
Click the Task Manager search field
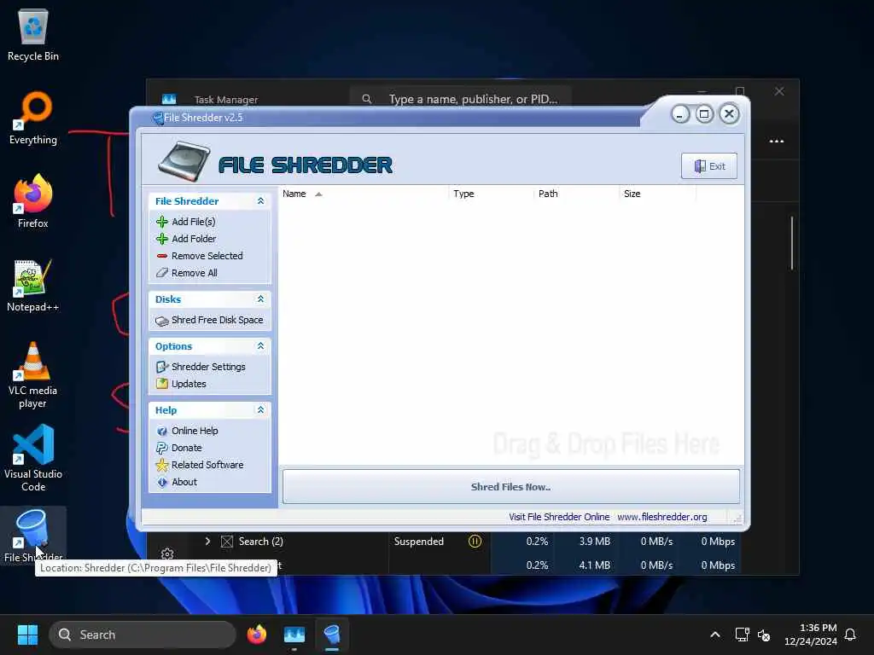461,99
